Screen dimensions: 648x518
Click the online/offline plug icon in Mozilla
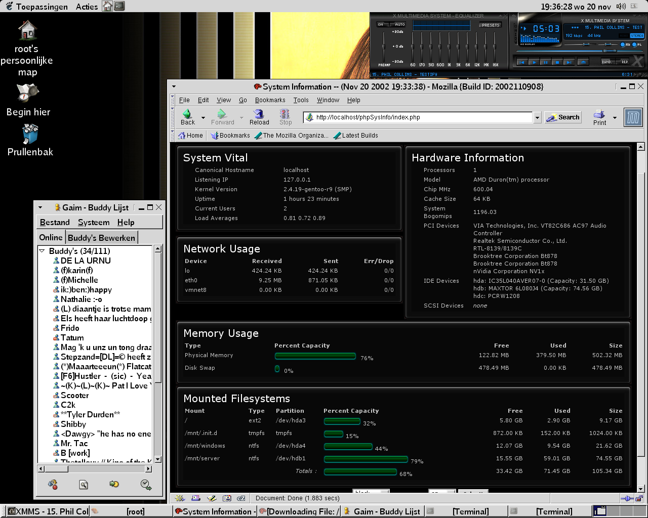(627, 498)
